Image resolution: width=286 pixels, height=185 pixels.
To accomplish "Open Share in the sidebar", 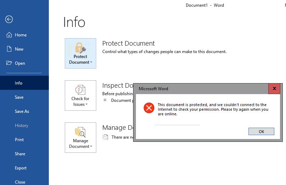I will coord(24,154).
